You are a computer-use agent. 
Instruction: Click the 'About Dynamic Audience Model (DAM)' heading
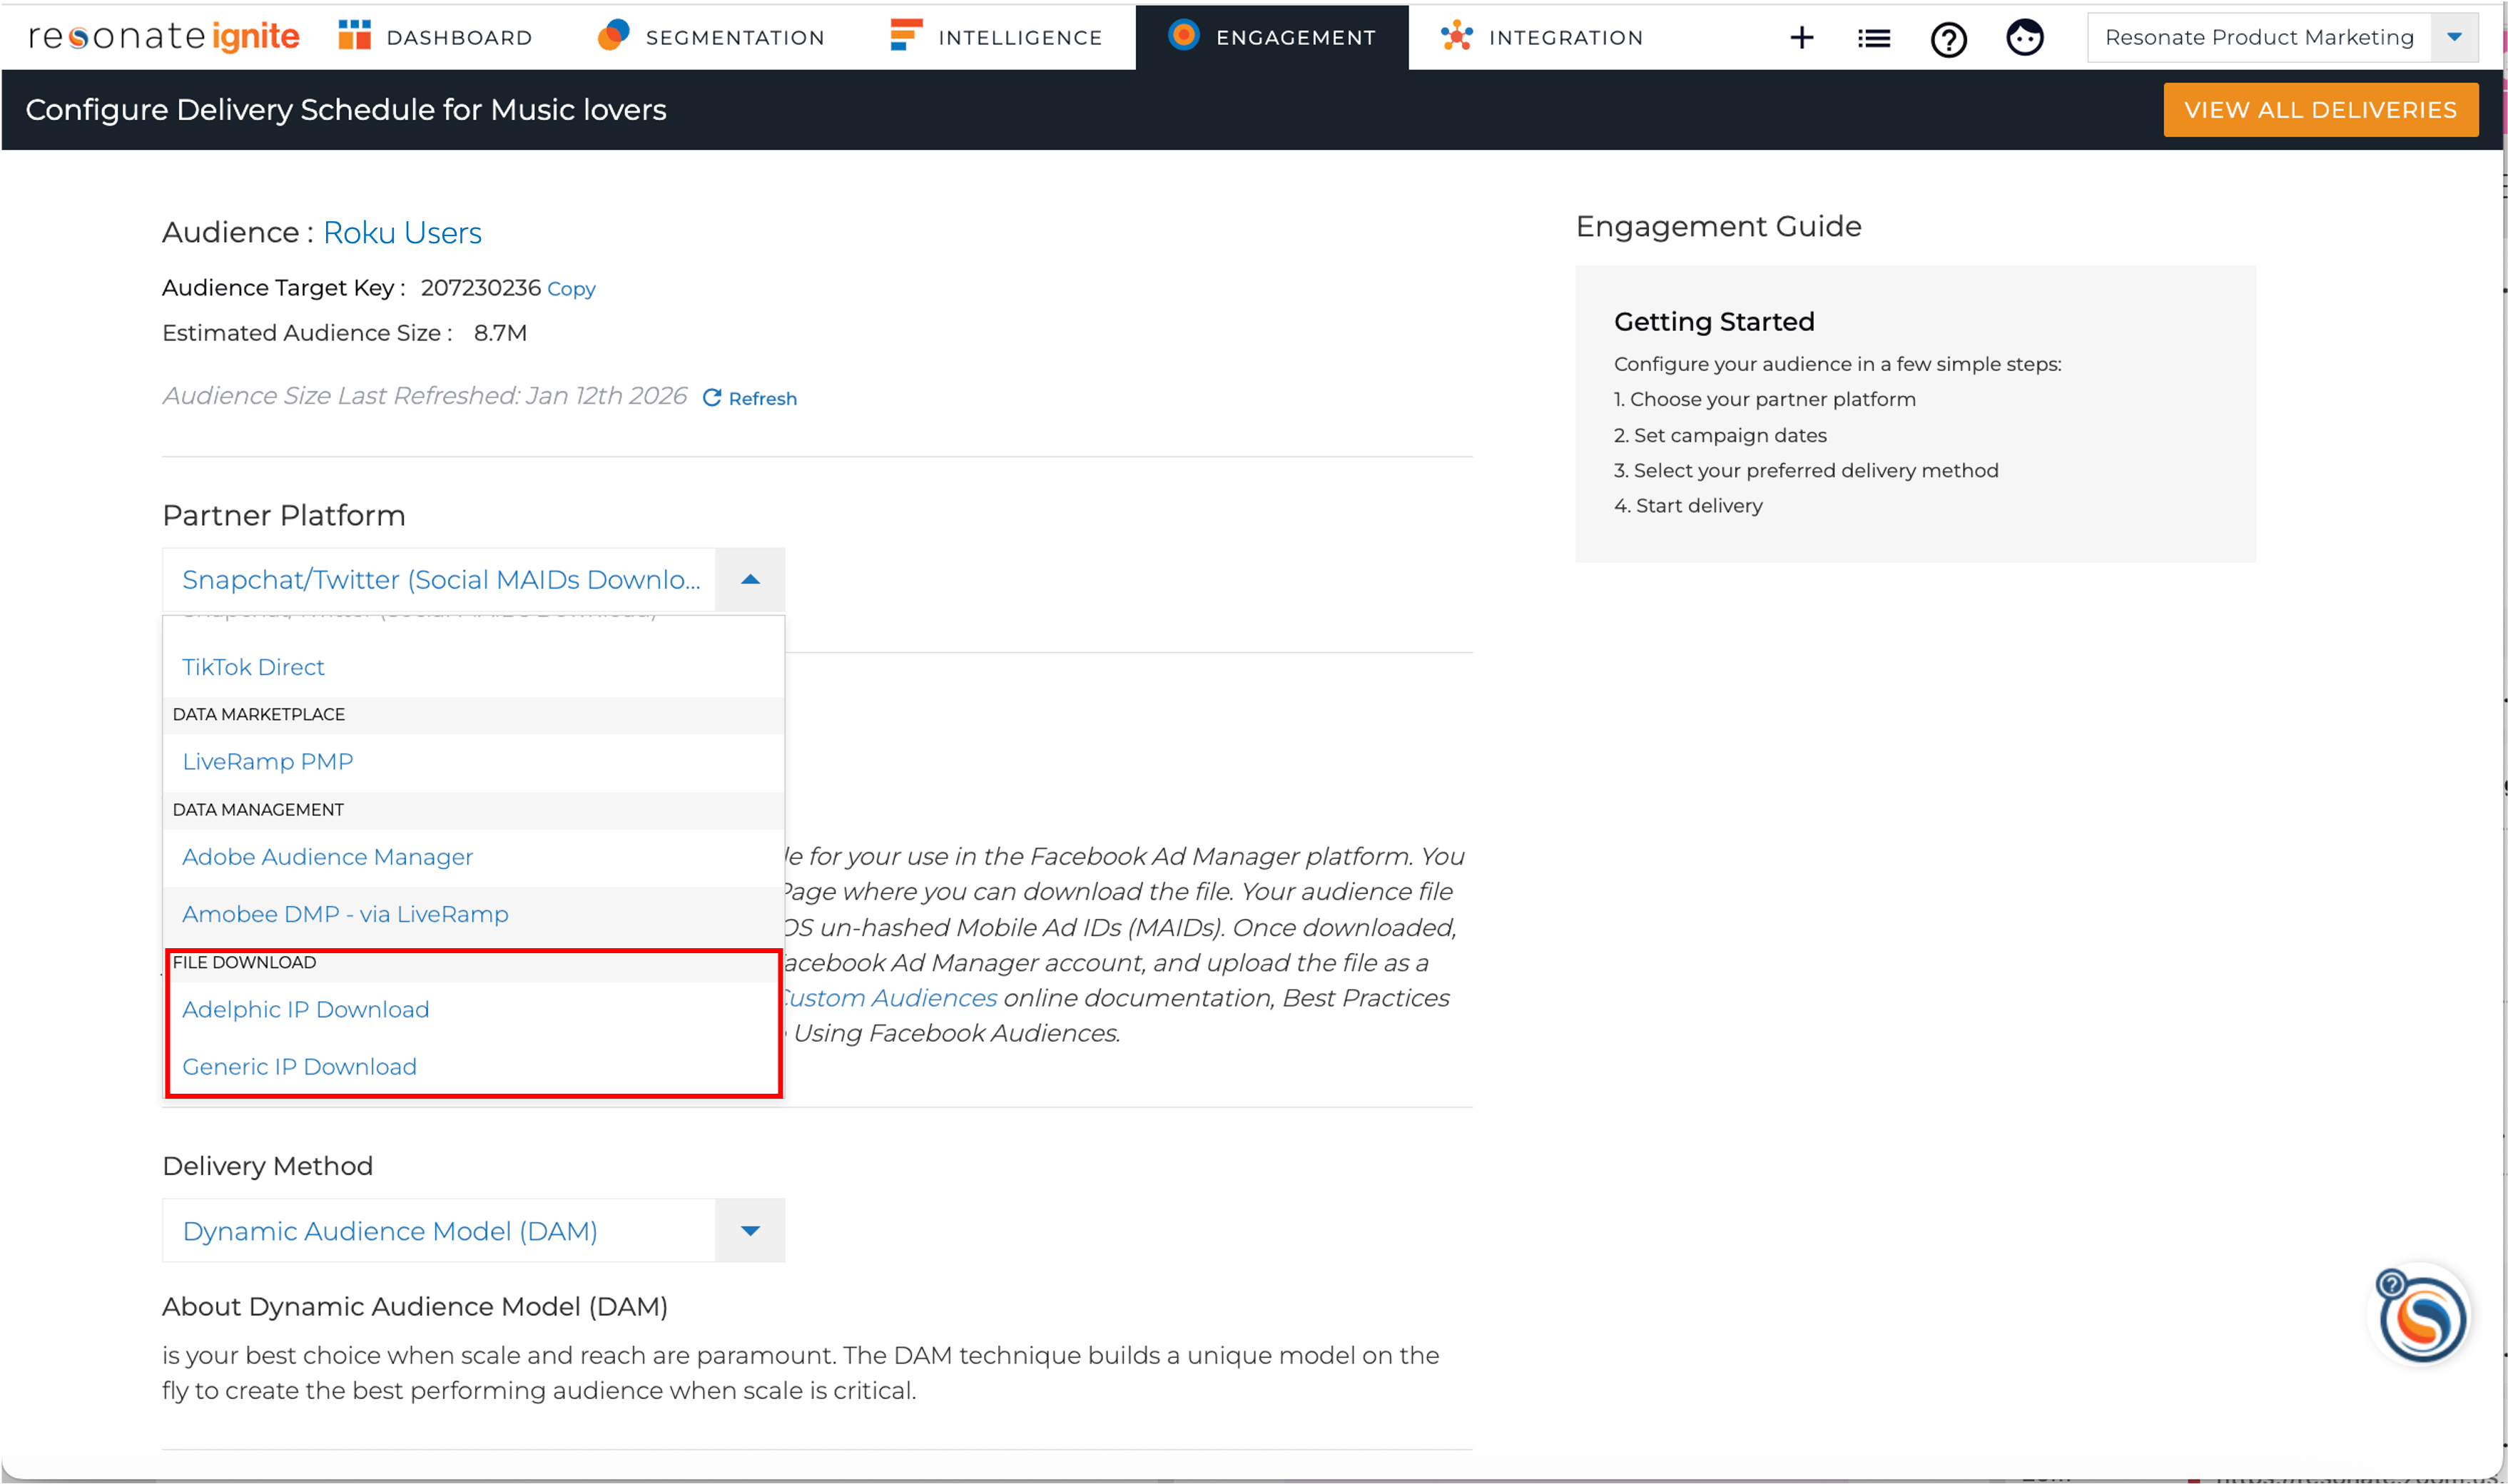pos(415,1307)
